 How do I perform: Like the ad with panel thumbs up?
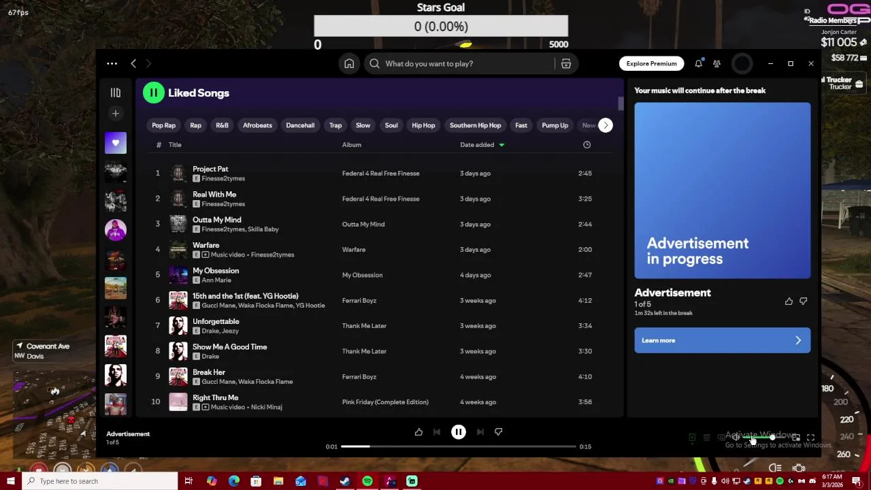[789, 301]
